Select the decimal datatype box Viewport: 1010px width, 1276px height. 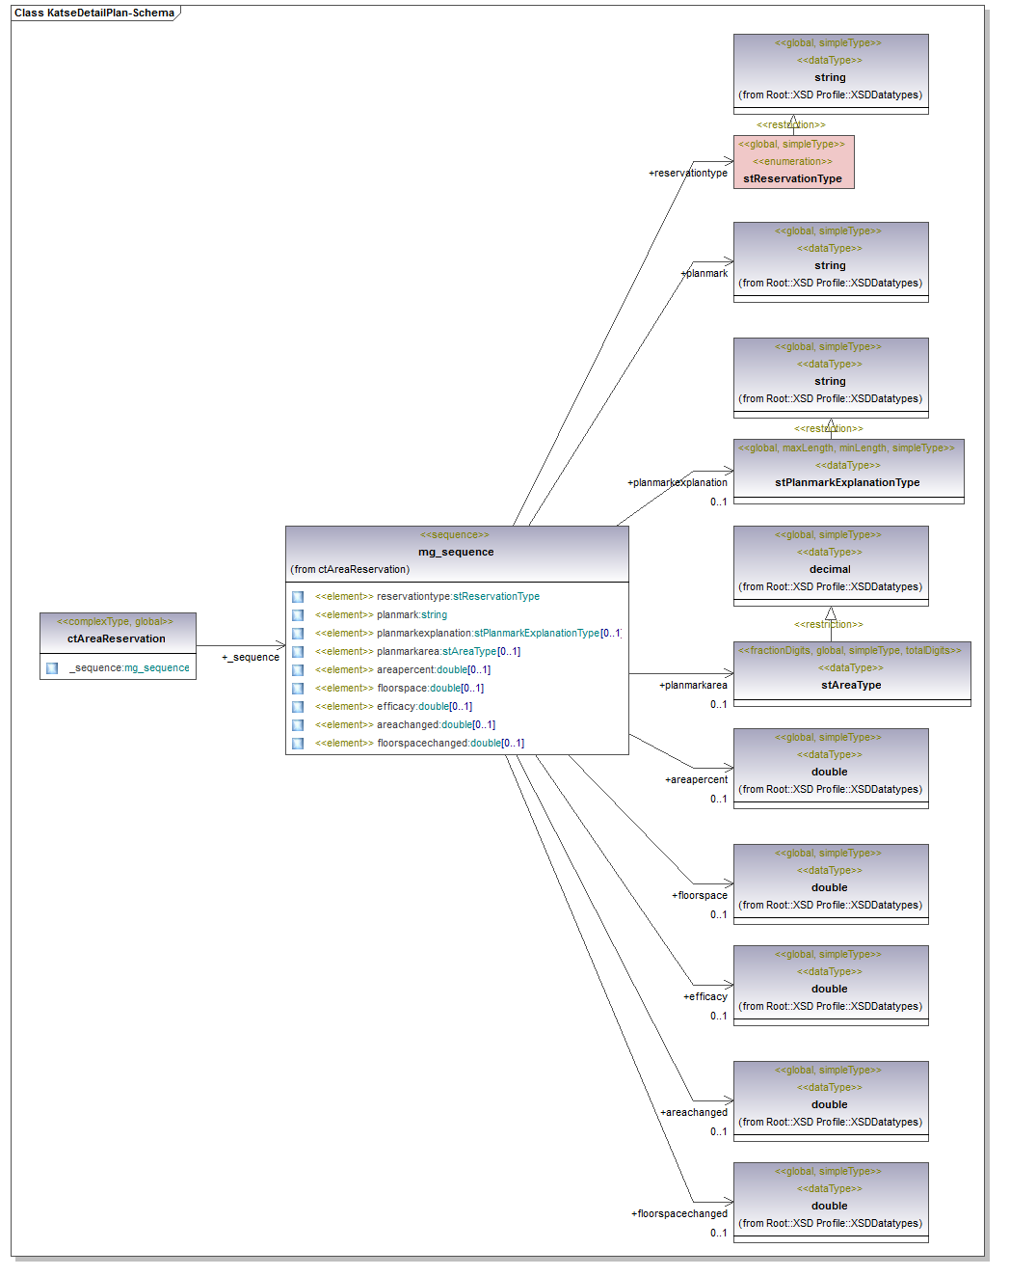coord(830,565)
